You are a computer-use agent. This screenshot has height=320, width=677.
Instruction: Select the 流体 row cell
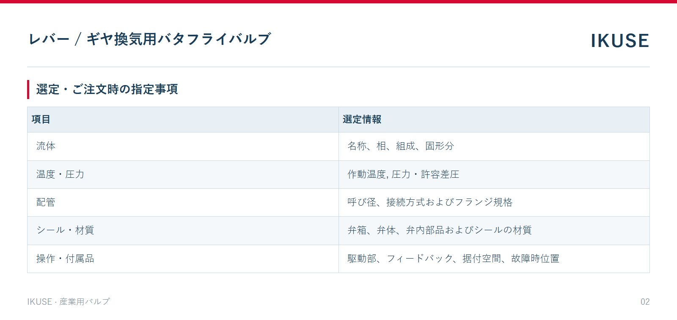click(183, 146)
